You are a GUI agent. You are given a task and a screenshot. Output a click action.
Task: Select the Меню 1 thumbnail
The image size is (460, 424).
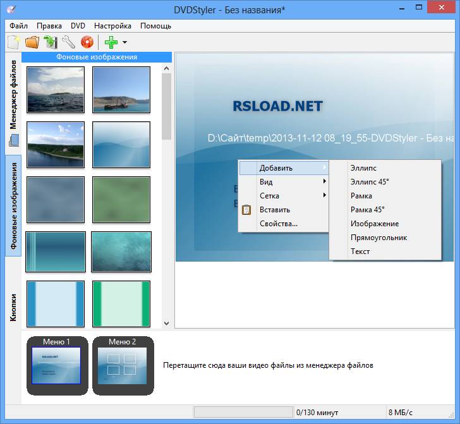[x=57, y=366]
